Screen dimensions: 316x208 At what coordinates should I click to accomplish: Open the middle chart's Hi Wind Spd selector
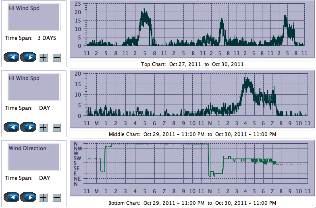tap(34, 87)
